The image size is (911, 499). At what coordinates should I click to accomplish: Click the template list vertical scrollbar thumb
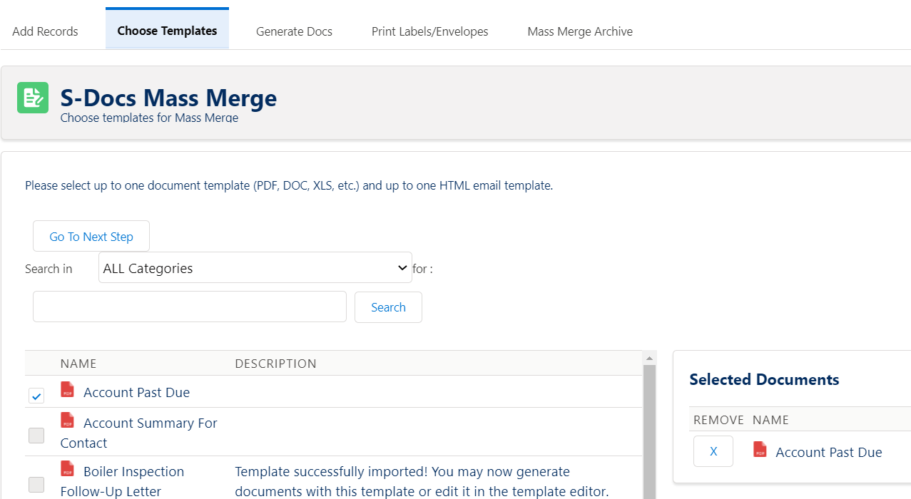[650, 431]
